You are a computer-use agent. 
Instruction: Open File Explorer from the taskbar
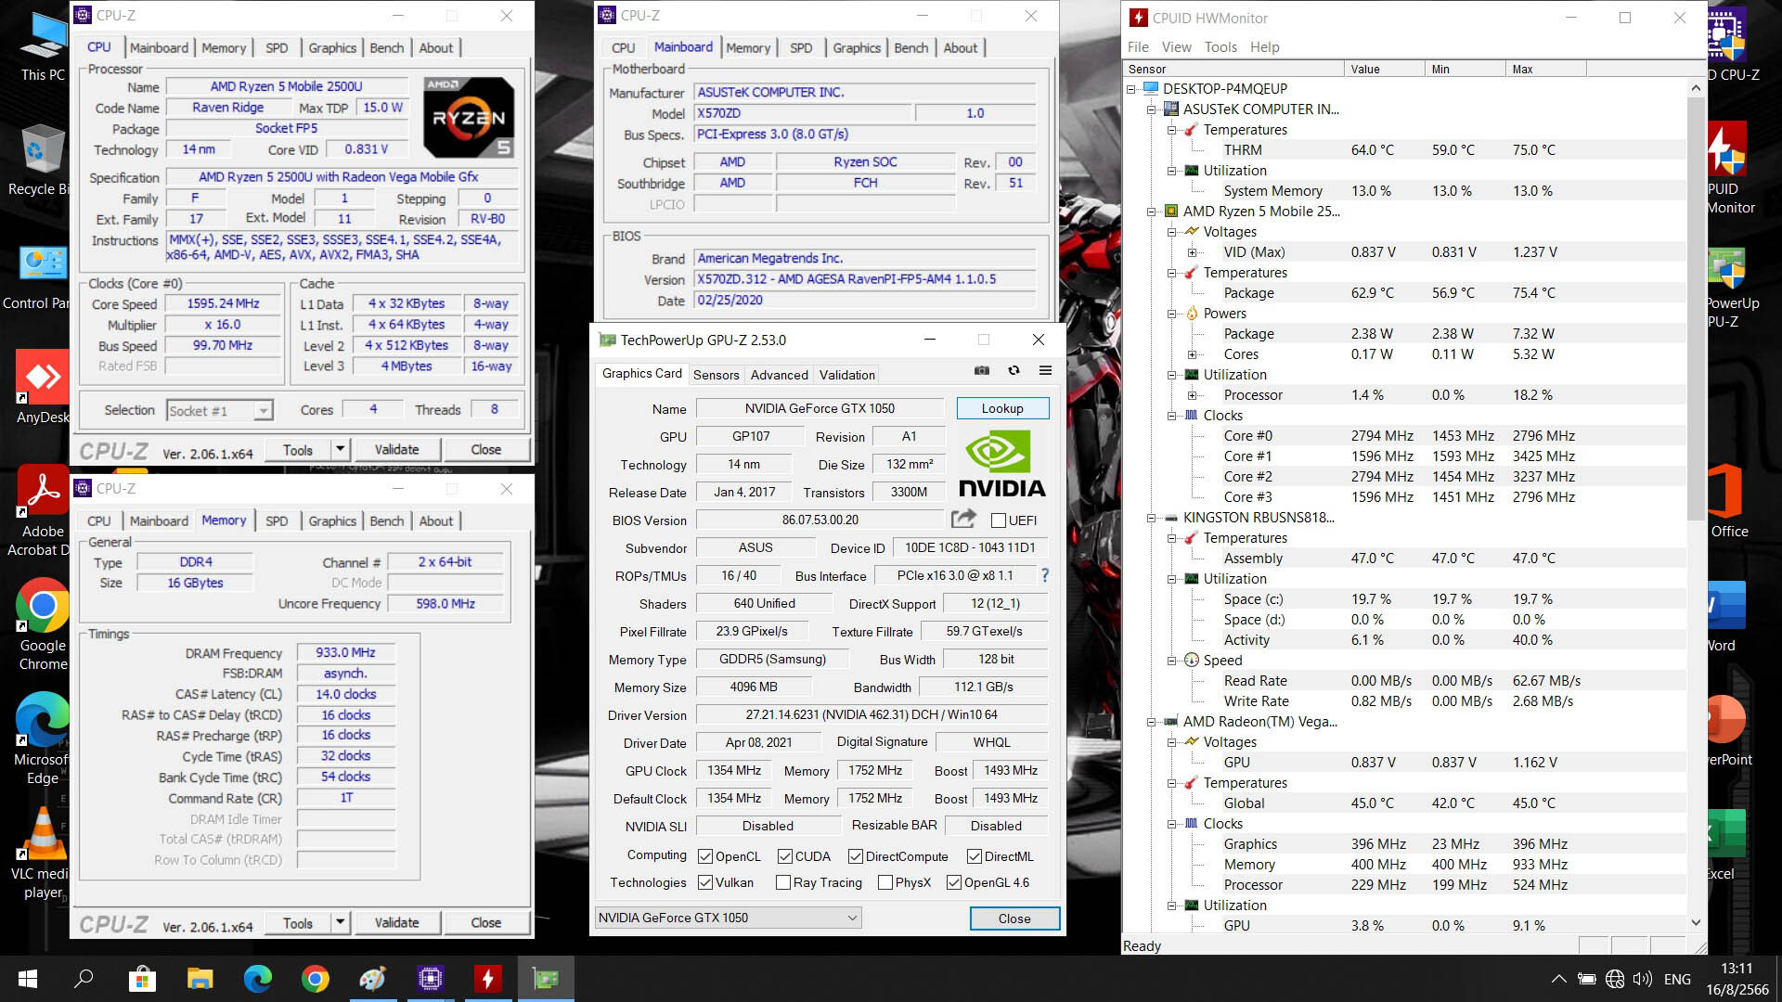[x=200, y=979]
